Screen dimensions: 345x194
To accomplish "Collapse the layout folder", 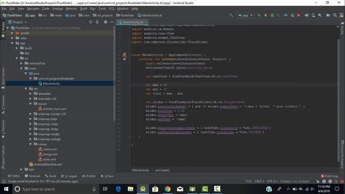I will 31,103.
